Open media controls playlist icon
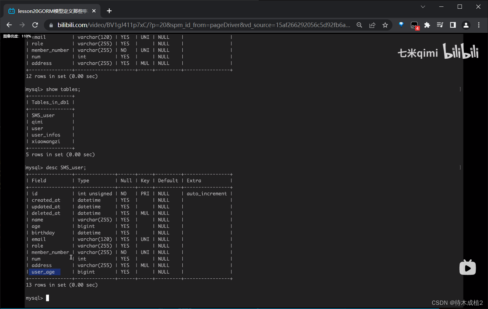The height and width of the screenshot is (309, 488). point(440,25)
